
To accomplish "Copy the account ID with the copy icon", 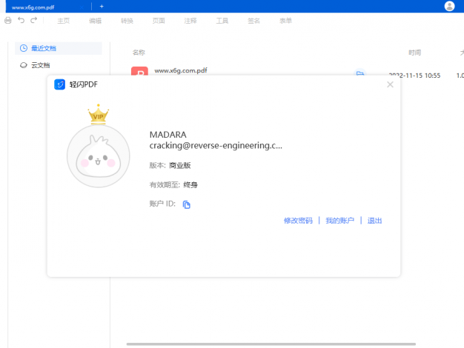I will coord(187,204).
